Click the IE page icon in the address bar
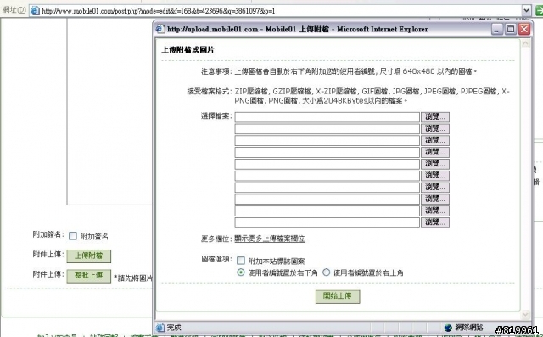The image size is (543, 337). pos(35,11)
